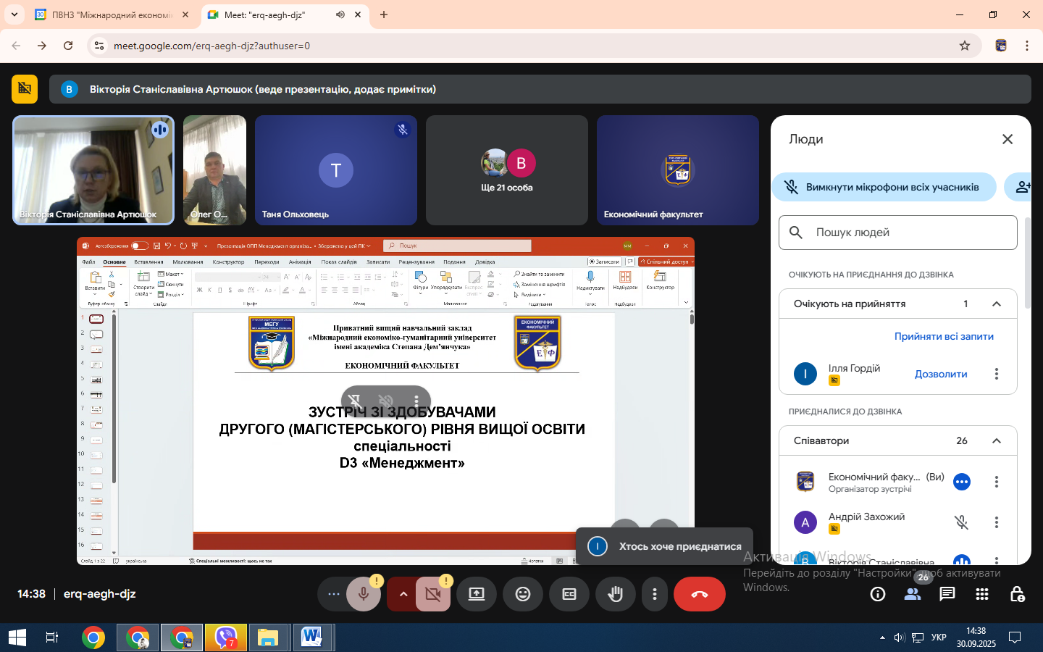Click the red leave call button
The width and height of the screenshot is (1043, 652).
(699, 594)
